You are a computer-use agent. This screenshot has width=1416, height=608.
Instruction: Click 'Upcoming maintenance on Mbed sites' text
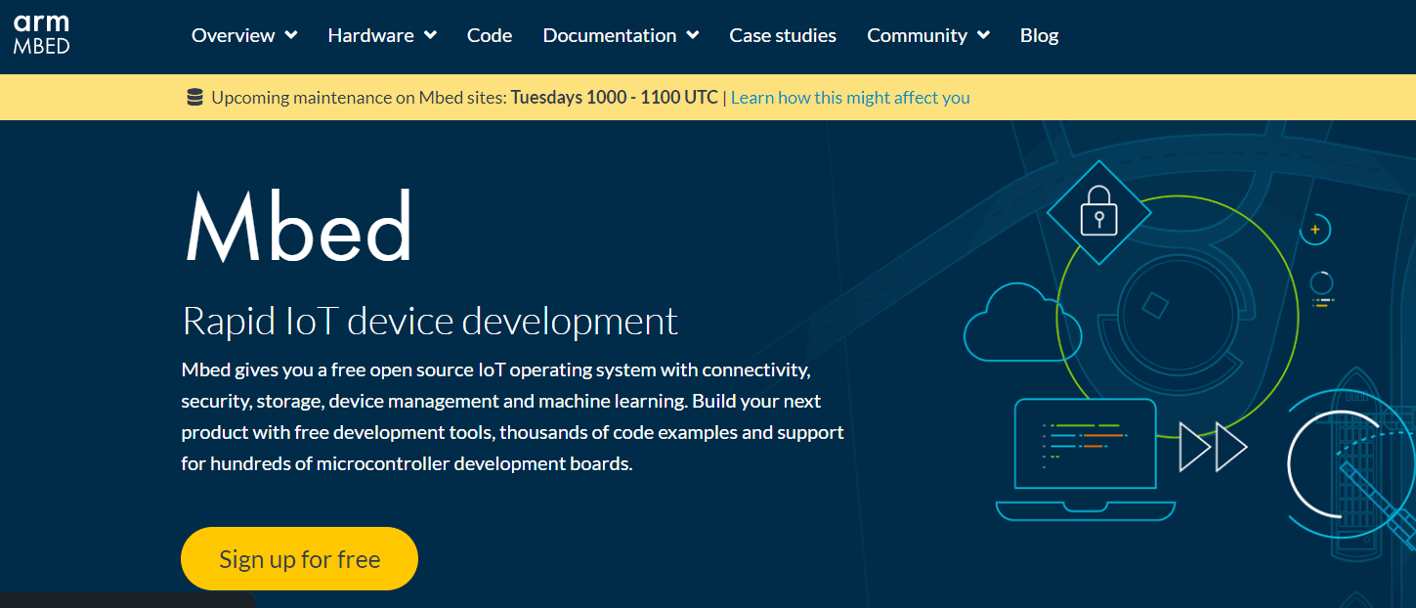pos(359,98)
